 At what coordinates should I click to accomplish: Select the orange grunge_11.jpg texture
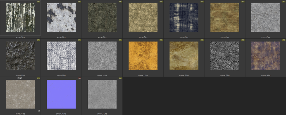(x=143, y=56)
